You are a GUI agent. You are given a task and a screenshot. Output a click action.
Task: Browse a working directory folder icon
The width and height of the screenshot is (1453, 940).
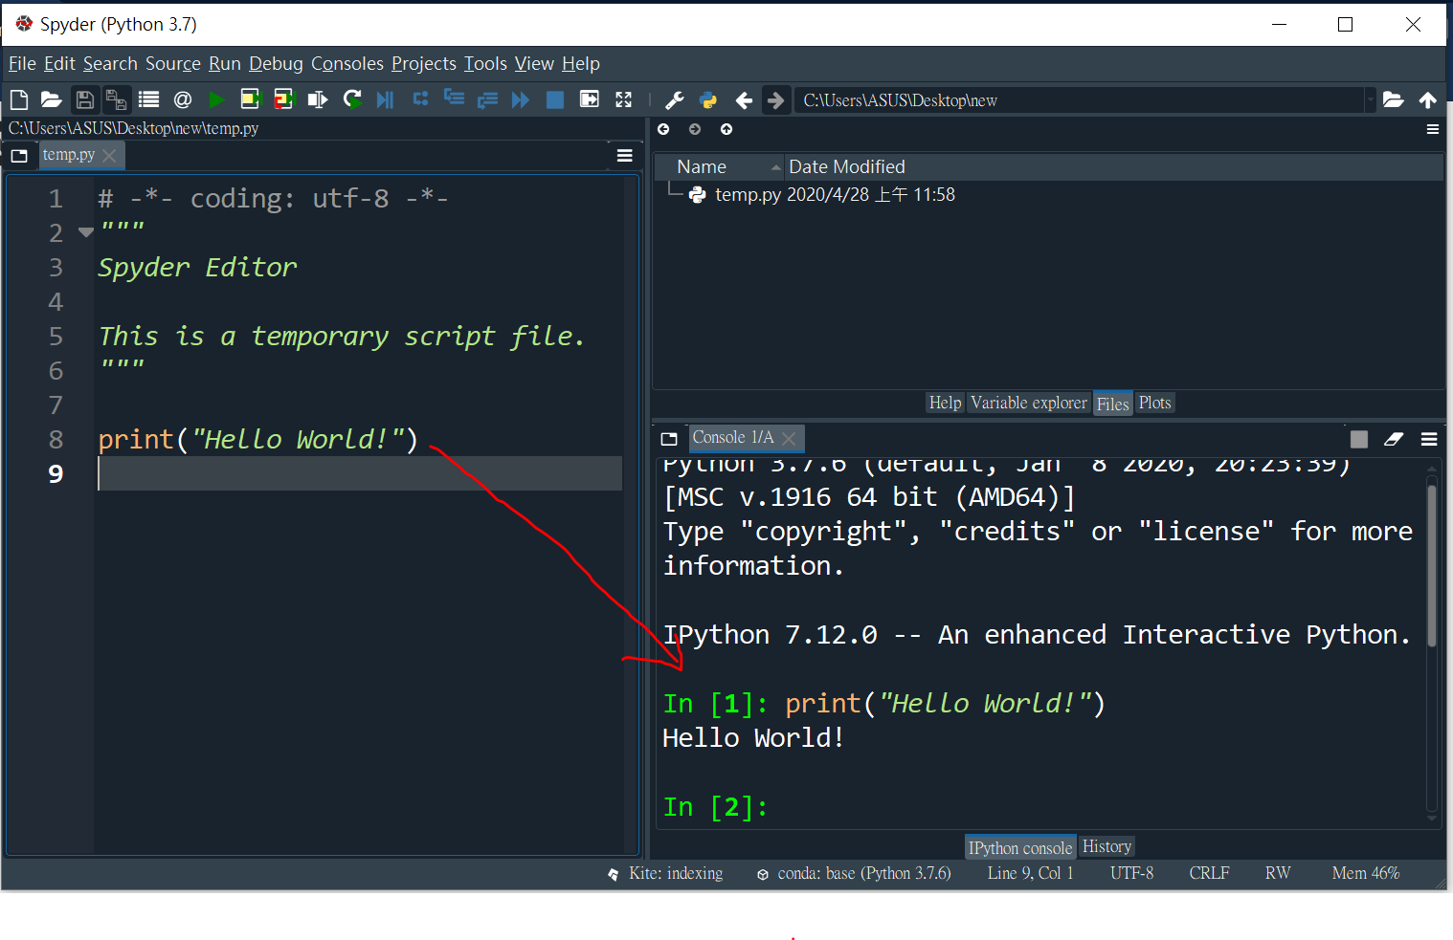[x=1394, y=99]
